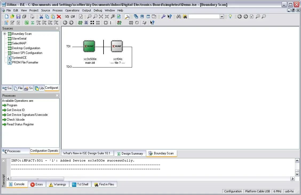The image size is (301, 195).
Task: Click into the toolbar search input field
Action: [x=204, y=17]
